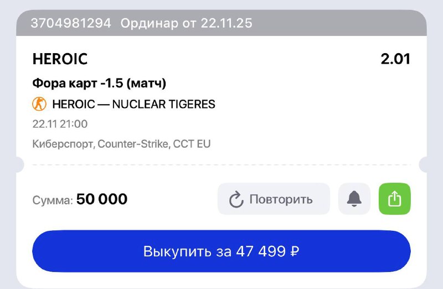443x289 pixels.
Task: Click the bold HEROIC selection title
Action: [x=60, y=59]
